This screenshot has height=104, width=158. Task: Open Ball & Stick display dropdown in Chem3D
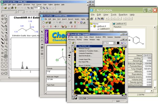pos(114,43)
